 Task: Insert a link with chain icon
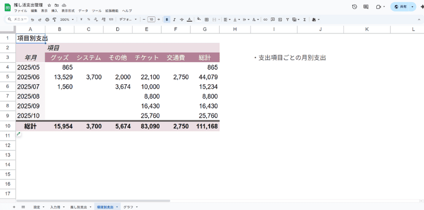265,20
